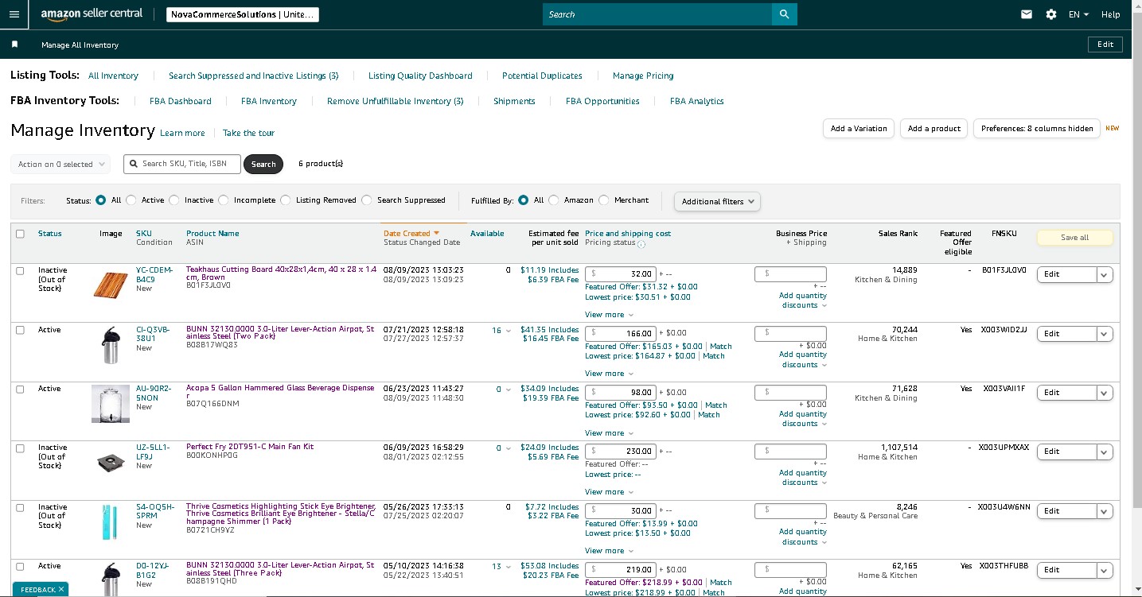Click the Amazon Seller Central logo
This screenshot has width=1142, height=597.
click(x=92, y=14)
